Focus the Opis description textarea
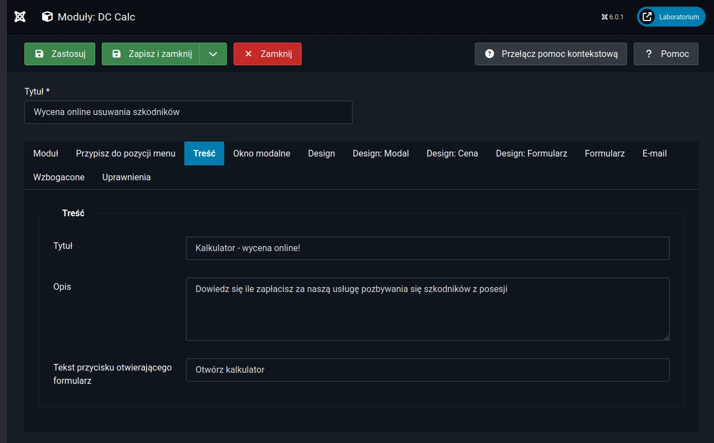Screen dimensions: 714x443 click(x=427, y=309)
